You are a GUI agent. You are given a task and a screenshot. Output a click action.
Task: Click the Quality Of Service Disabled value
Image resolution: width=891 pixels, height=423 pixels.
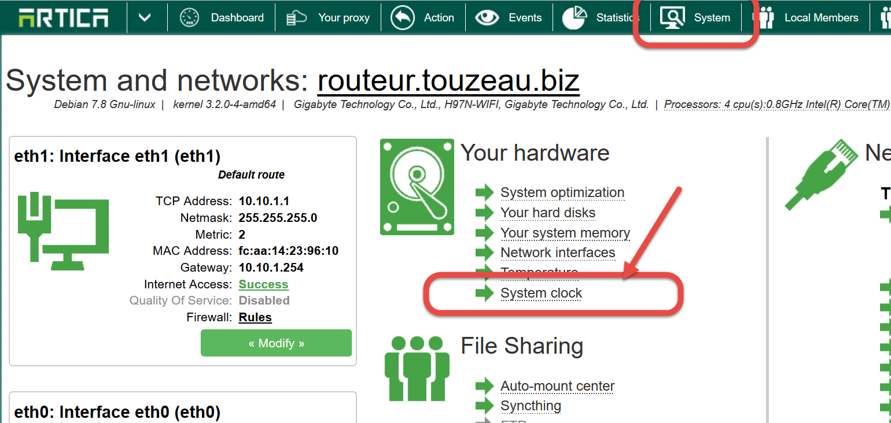point(264,300)
